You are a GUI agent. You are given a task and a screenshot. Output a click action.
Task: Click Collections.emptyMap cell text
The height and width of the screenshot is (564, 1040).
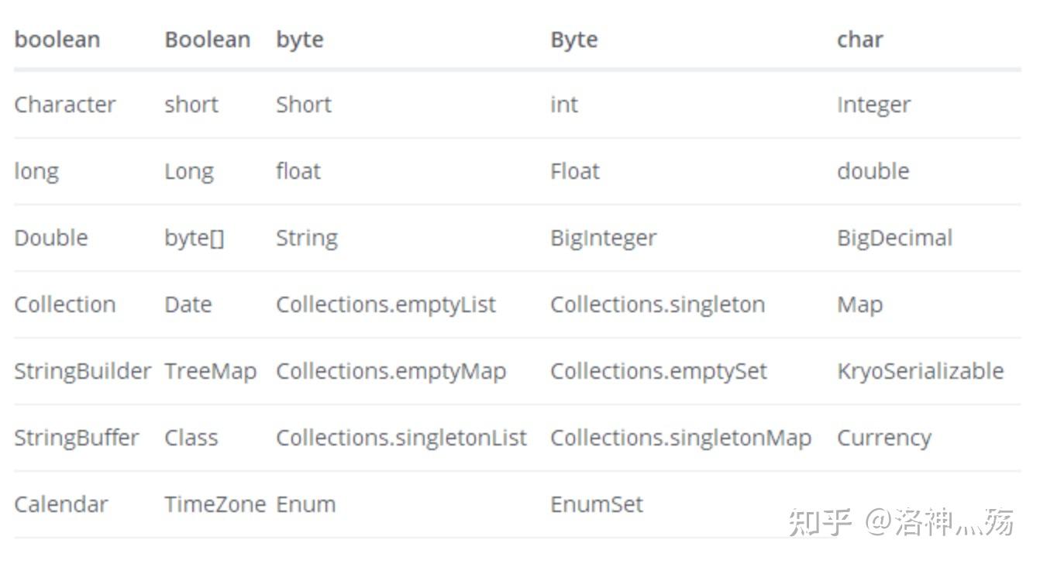click(x=391, y=371)
